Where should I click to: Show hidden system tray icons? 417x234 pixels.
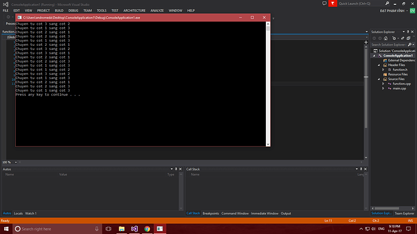tap(361, 229)
